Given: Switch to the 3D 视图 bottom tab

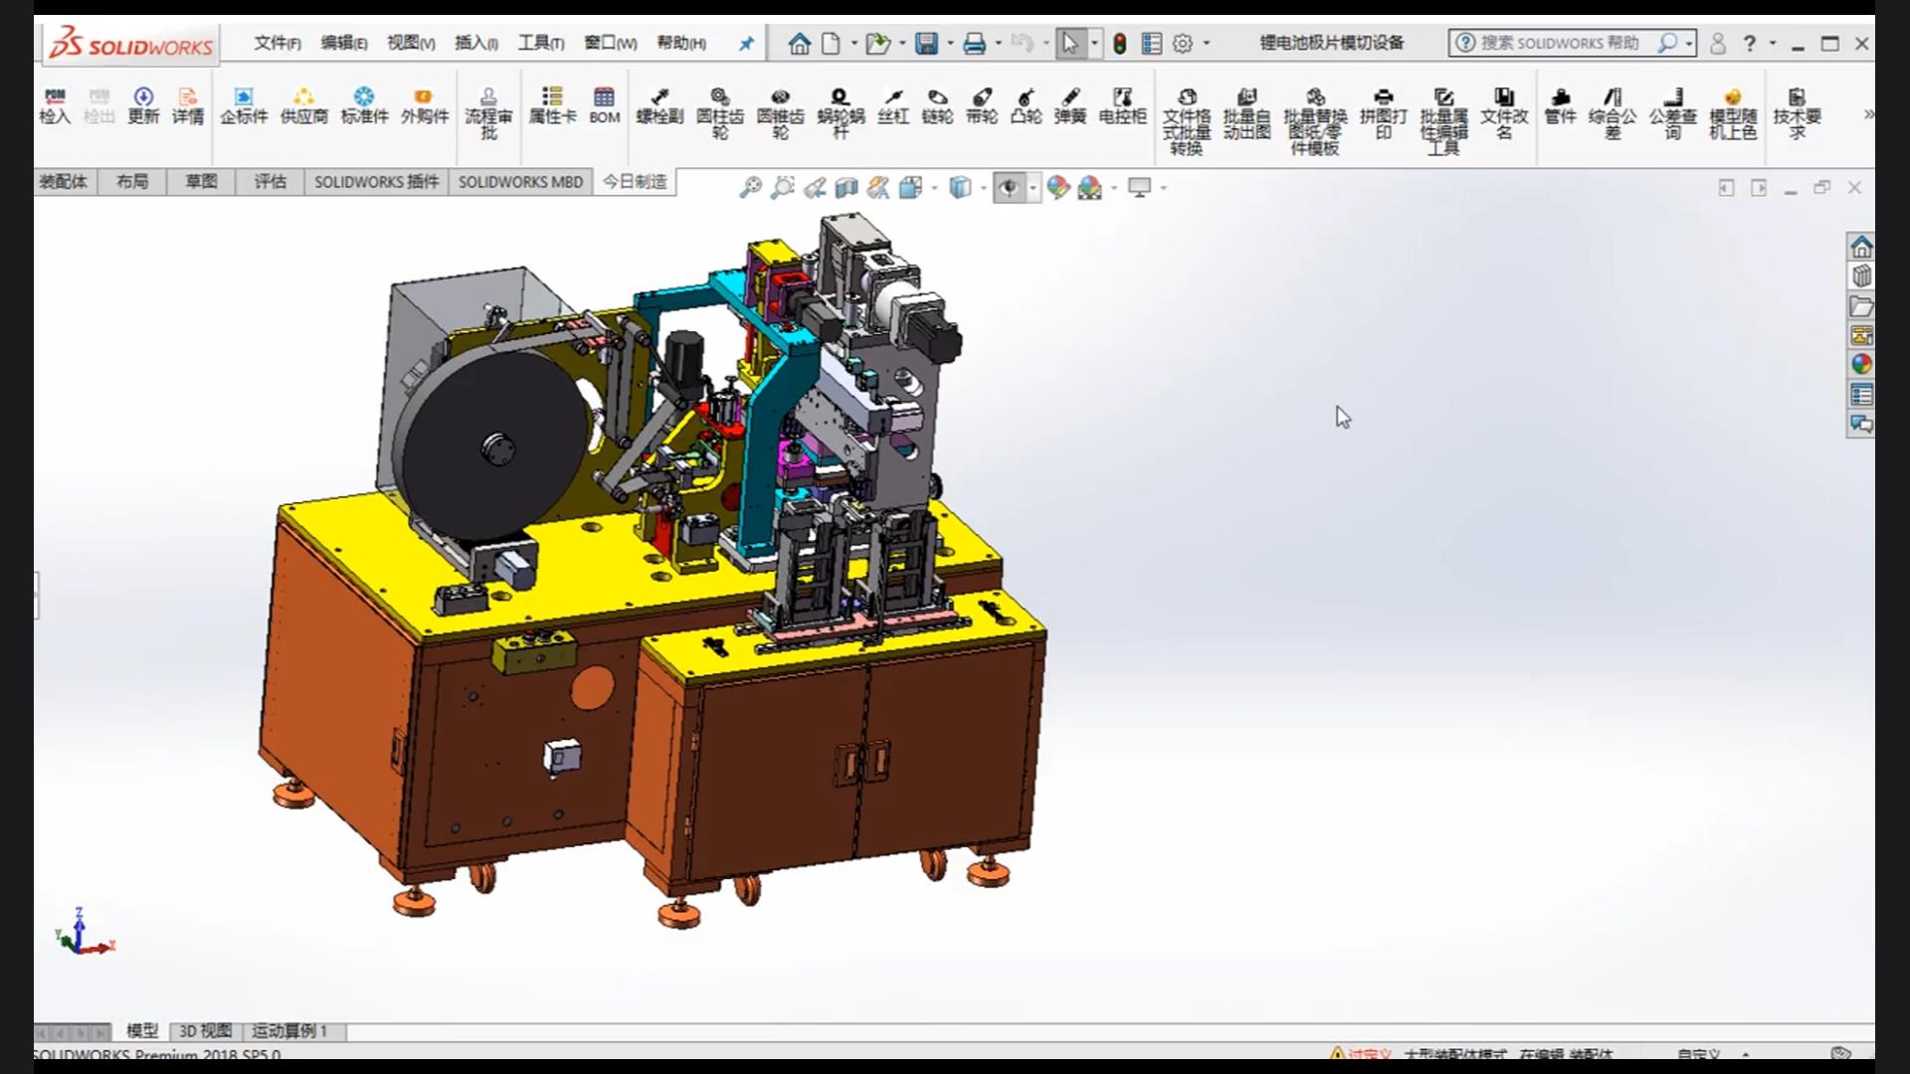Looking at the screenshot, I should pyautogui.click(x=205, y=1030).
